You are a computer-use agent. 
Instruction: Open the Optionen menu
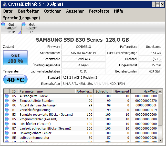[53, 11]
